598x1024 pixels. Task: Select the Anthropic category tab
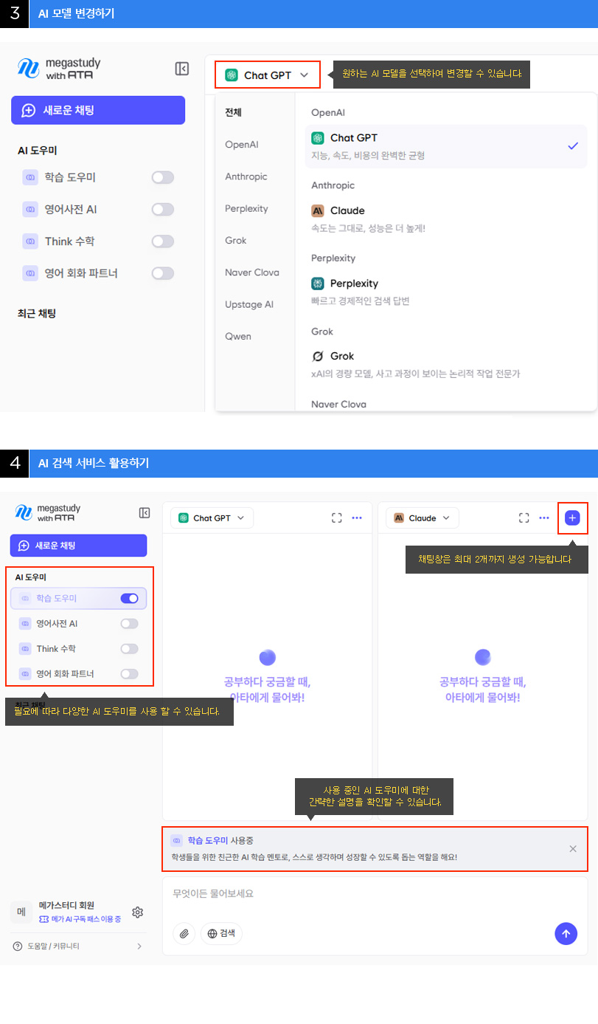pyautogui.click(x=246, y=176)
